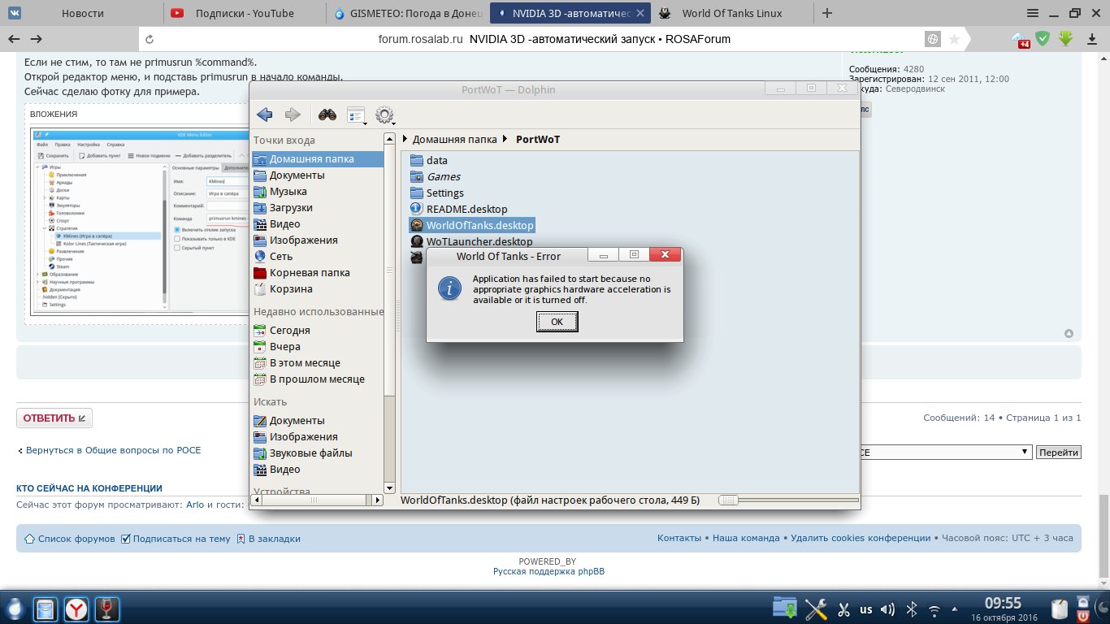
Task: Open a new browser tab
Action: pyautogui.click(x=827, y=13)
